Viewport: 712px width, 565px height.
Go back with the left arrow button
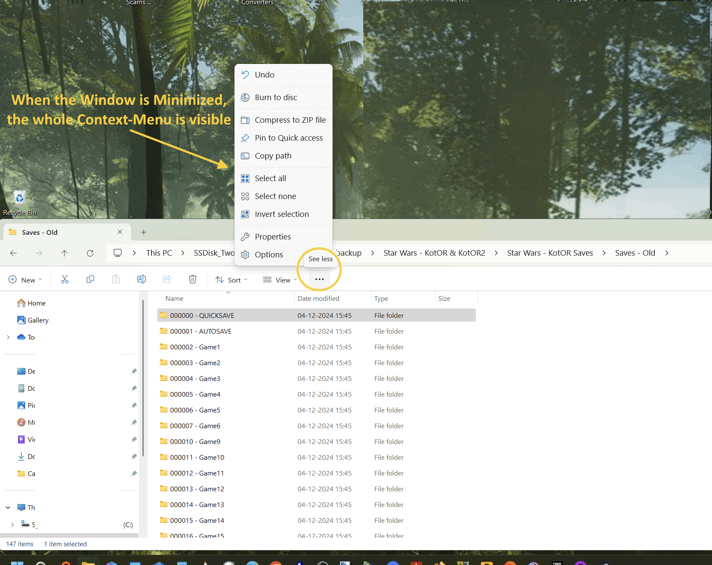point(13,253)
